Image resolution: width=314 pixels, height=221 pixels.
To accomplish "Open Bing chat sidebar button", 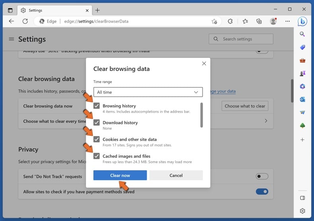I will (302, 21).
